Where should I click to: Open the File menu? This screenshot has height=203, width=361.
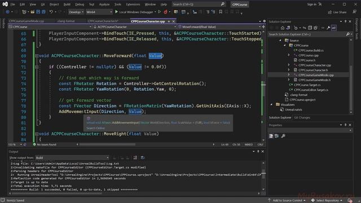(12, 5)
